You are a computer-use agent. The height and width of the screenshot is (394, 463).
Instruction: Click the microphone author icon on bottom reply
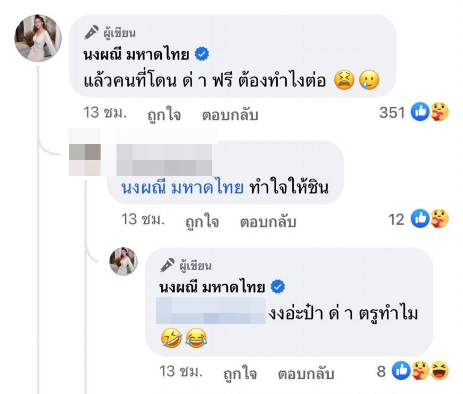(167, 265)
